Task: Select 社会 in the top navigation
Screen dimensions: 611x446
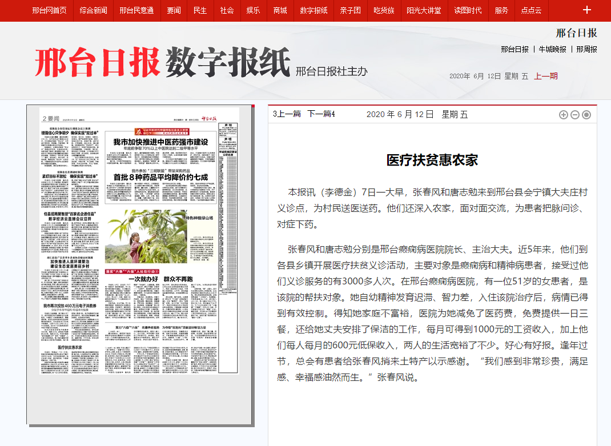Action: tap(227, 10)
